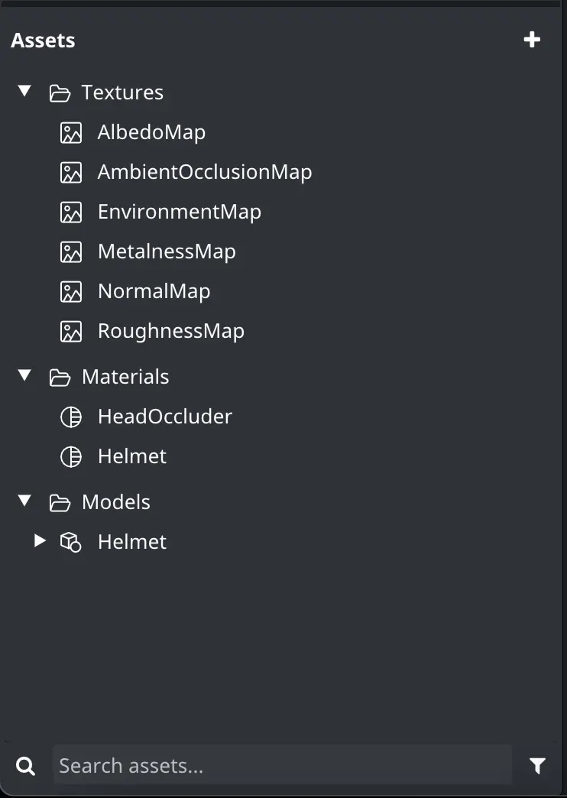The height and width of the screenshot is (798, 567).
Task: Focus the Search assets input field
Action: click(283, 765)
